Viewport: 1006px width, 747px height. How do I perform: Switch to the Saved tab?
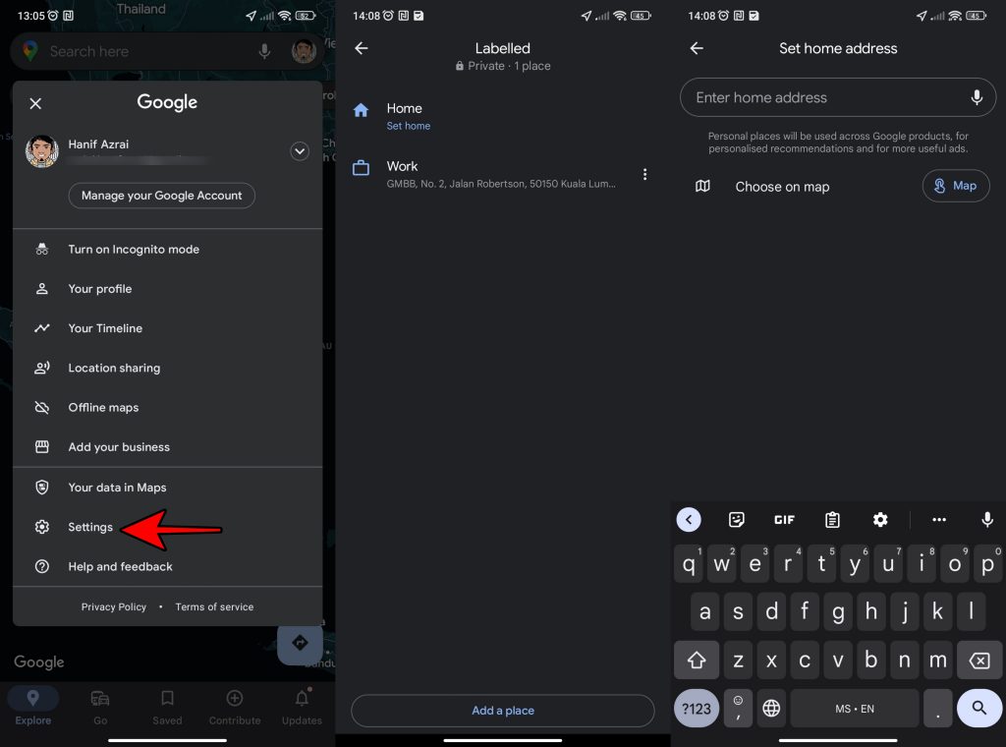coord(167,708)
